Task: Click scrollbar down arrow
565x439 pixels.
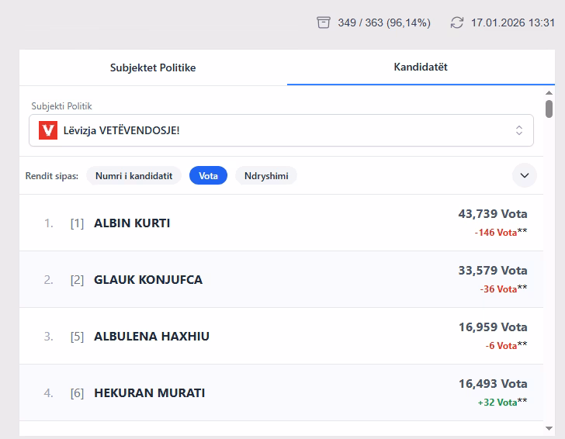Action: pyautogui.click(x=549, y=427)
